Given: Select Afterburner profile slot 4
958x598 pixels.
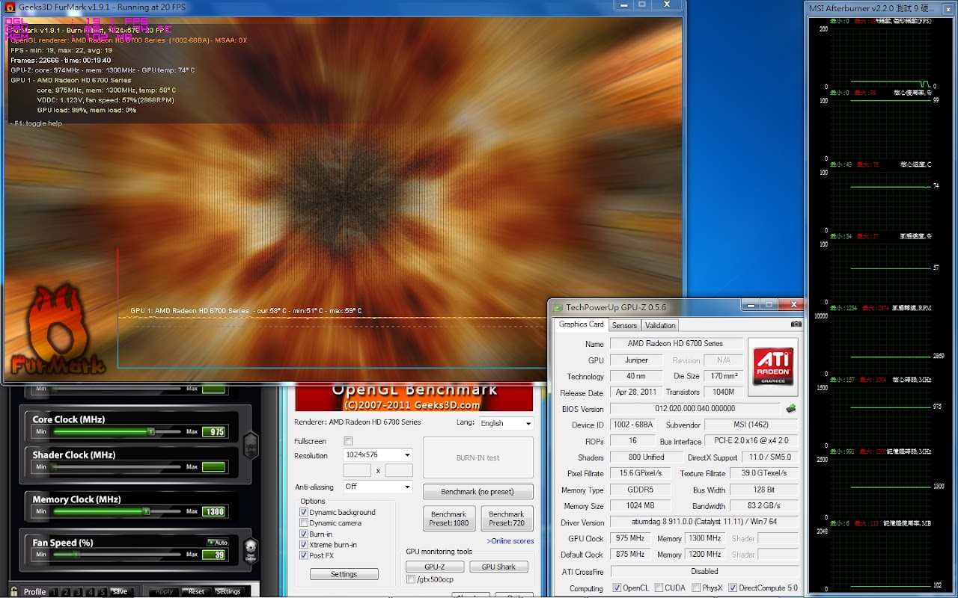Looking at the screenshot, I should (90, 592).
